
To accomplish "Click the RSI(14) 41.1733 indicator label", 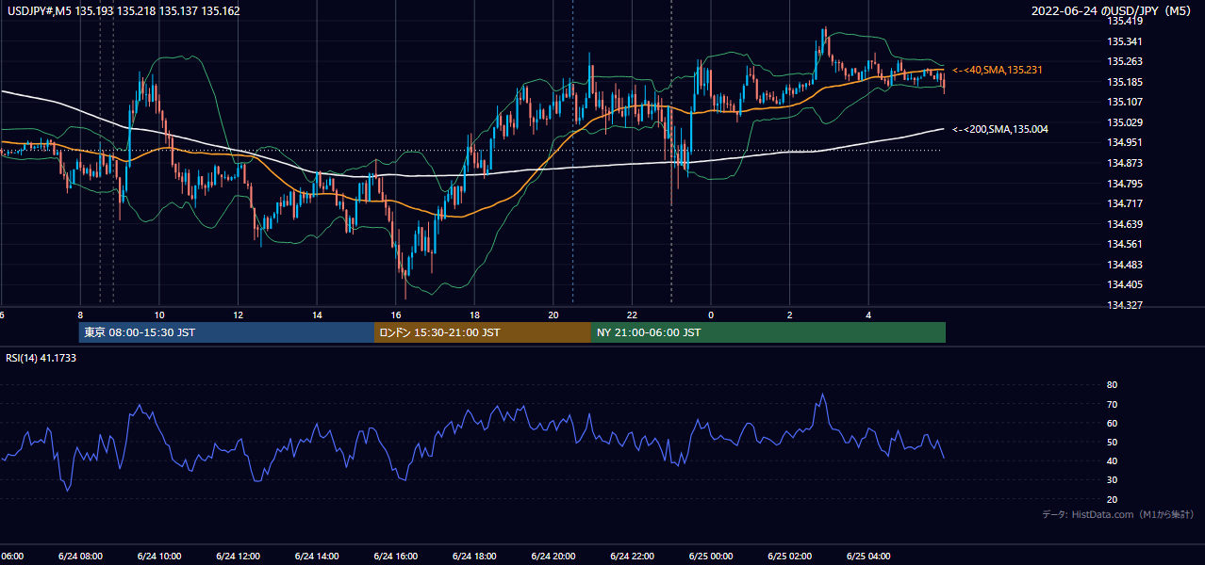I will coord(41,358).
